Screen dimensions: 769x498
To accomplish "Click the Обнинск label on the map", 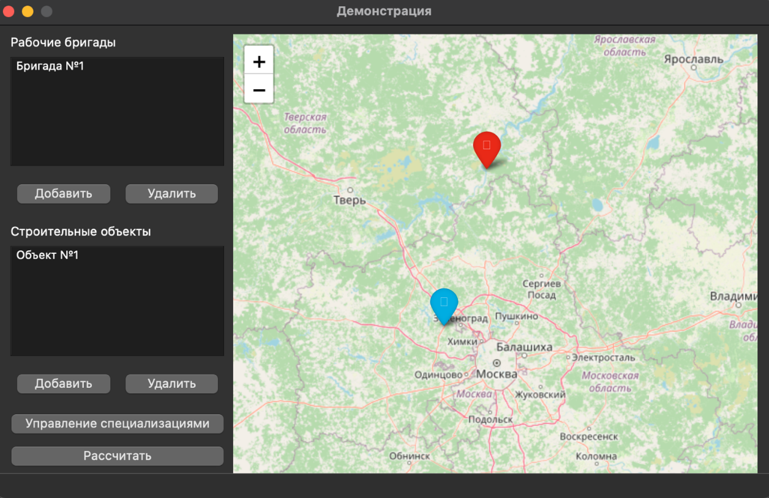I will tap(410, 456).
